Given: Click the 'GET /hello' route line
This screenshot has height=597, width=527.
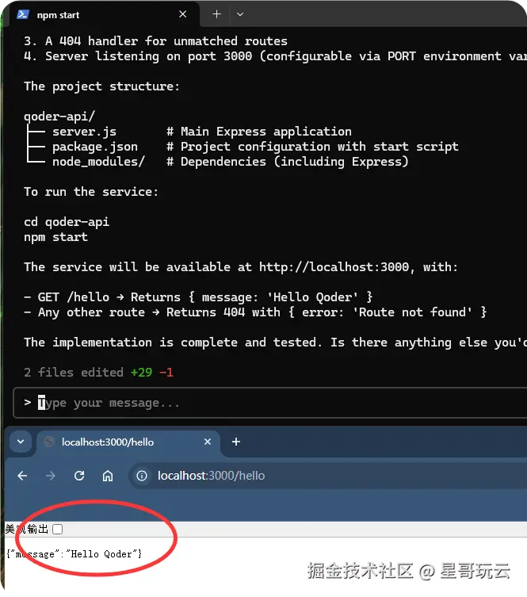Looking at the screenshot, I should pyautogui.click(x=198, y=297).
